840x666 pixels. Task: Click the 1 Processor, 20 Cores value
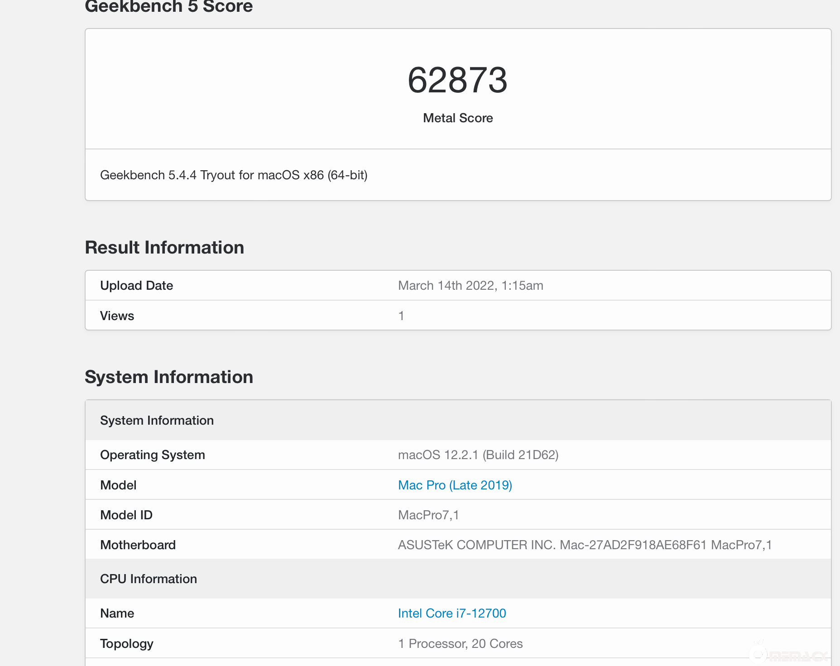(x=460, y=643)
